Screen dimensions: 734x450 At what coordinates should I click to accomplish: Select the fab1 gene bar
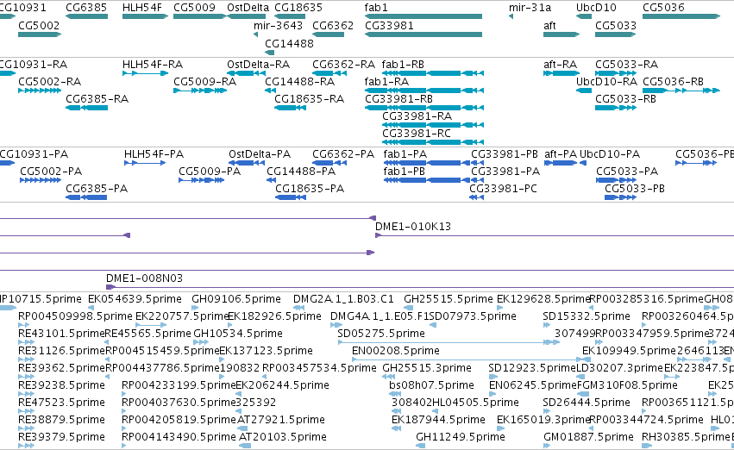point(423,16)
